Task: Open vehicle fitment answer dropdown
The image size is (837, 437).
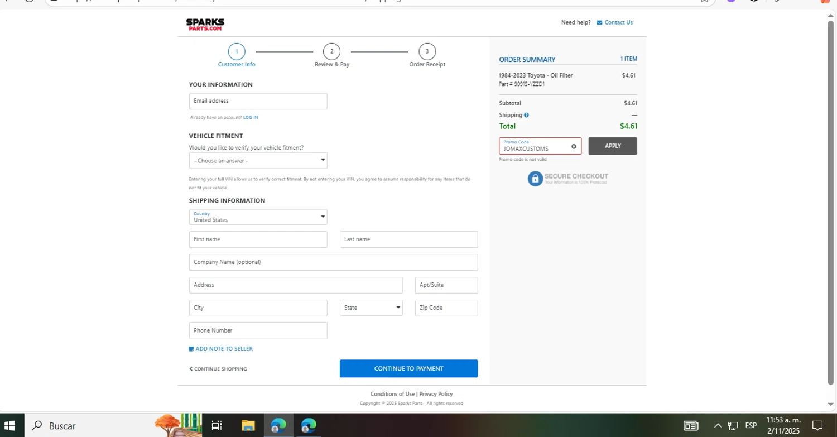Action: [x=258, y=161]
